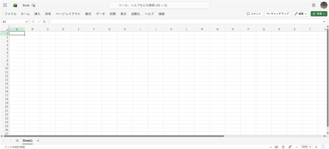This screenshot has height=149, width=329.
Task: Click the Excel logo icon
Action: (x=15, y=5)
